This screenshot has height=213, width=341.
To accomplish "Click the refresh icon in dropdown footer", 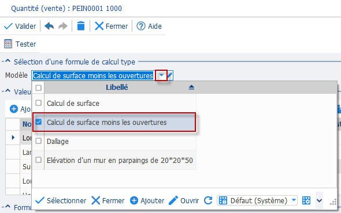I will (x=208, y=200).
